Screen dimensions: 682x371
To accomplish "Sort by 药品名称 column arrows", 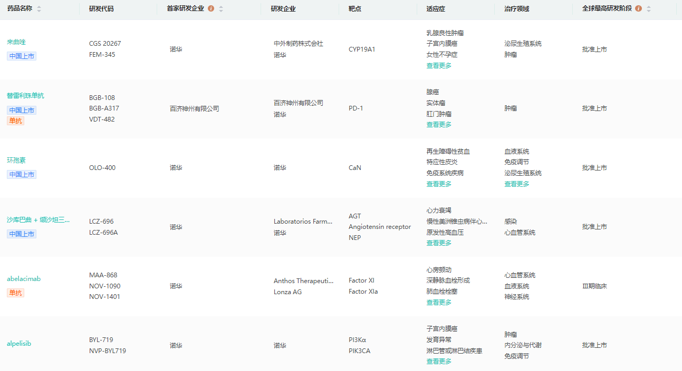I will click(x=39, y=9).
